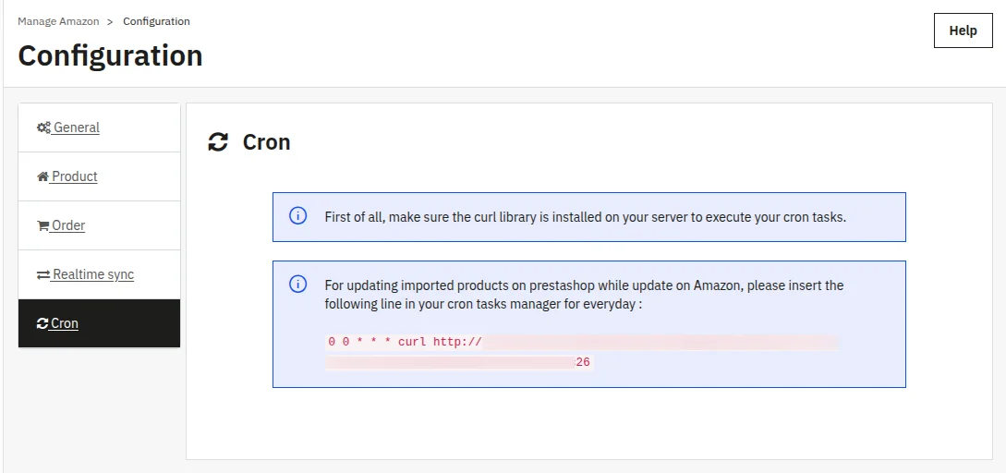Select the Order tab label

point(68,225)
